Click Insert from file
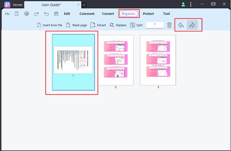The width and height of the screenshot is (231, 151). pos(49,25)
